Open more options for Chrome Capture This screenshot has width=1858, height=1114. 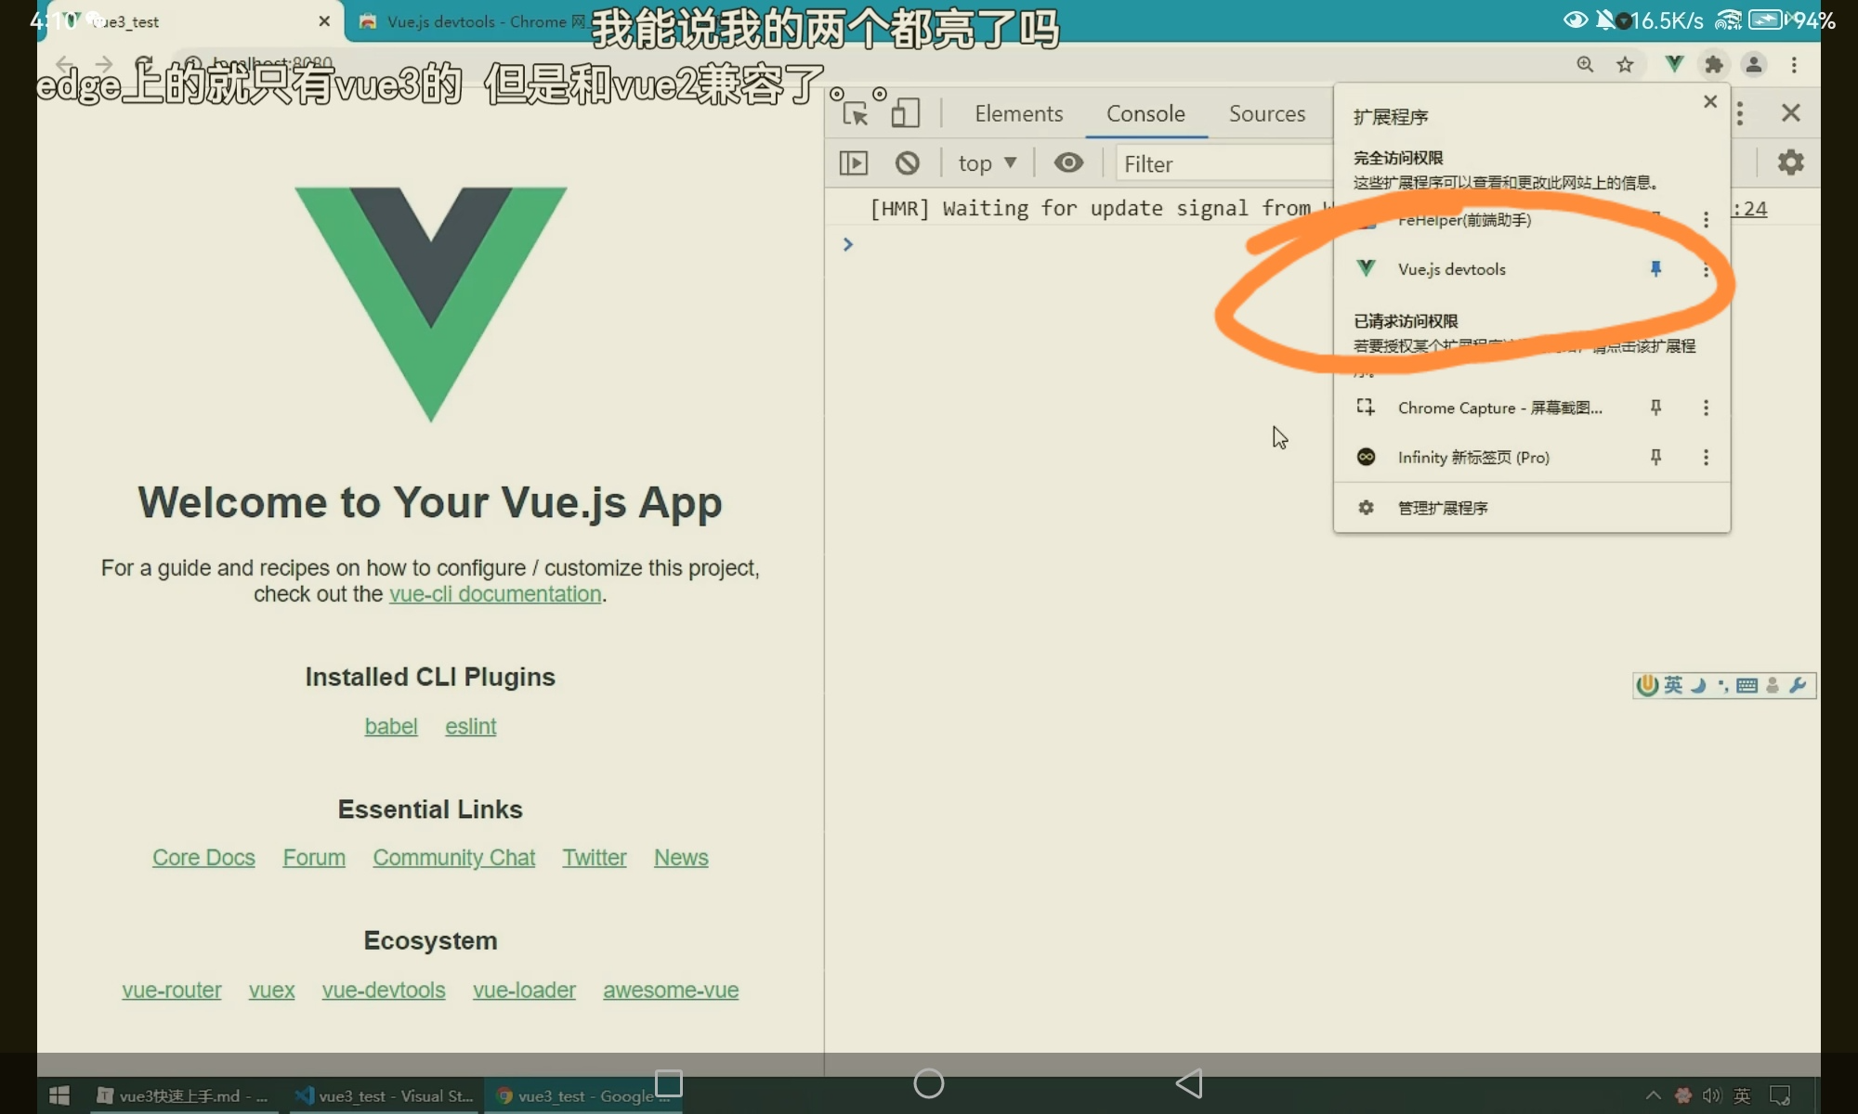coord(1706,408)
